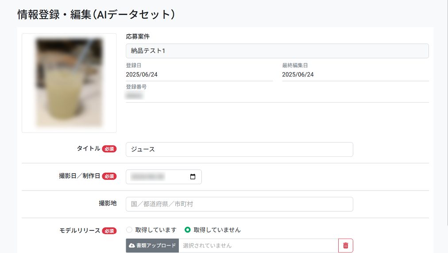The image size is (448, 253).
Task: Click the 情報登録・編集 page heading
Action: [x=96, y=14]
